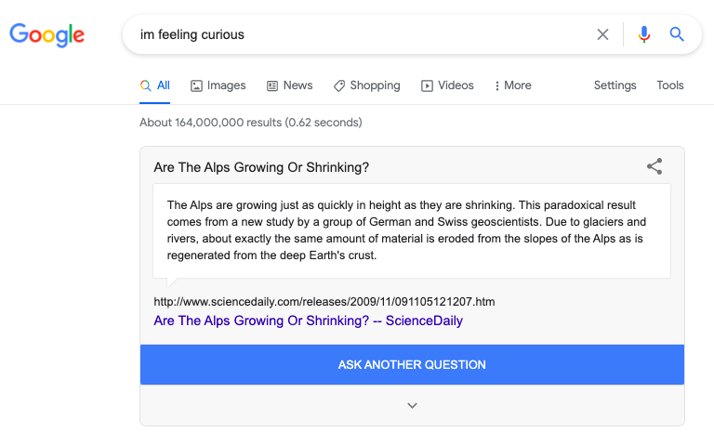
Task: Open the Settings menu
Action: tap(615, 85)
